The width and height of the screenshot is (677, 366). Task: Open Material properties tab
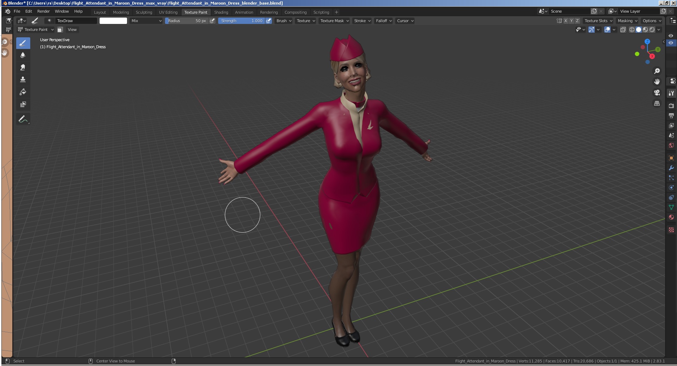coord(671,217)
